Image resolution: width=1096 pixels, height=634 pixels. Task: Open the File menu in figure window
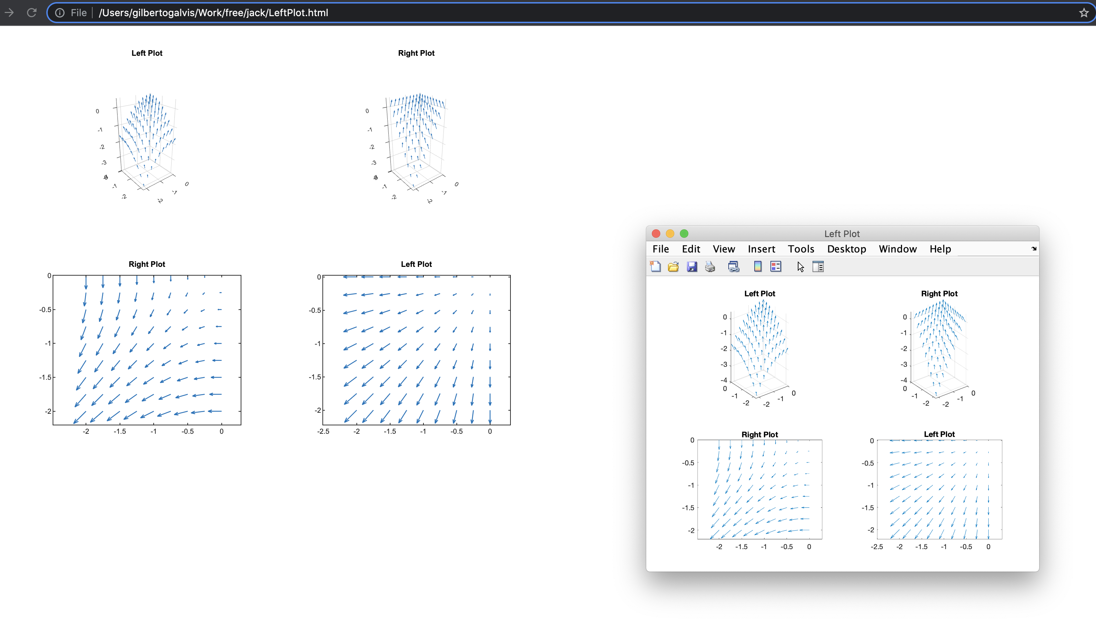[660, 249]
